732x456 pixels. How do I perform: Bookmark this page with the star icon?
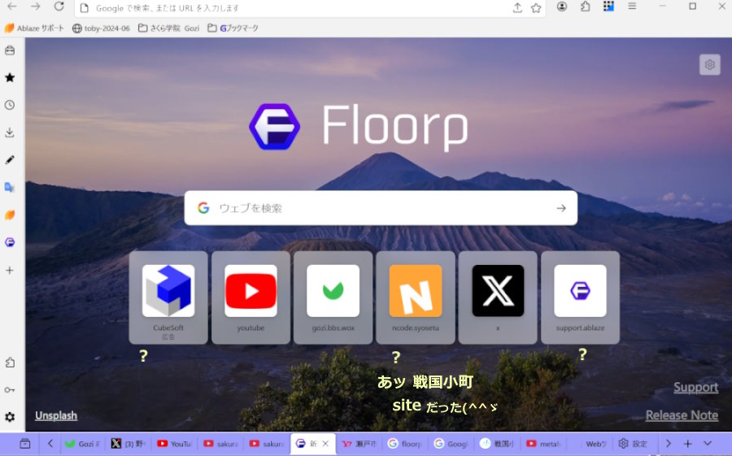tap(536, 8)
